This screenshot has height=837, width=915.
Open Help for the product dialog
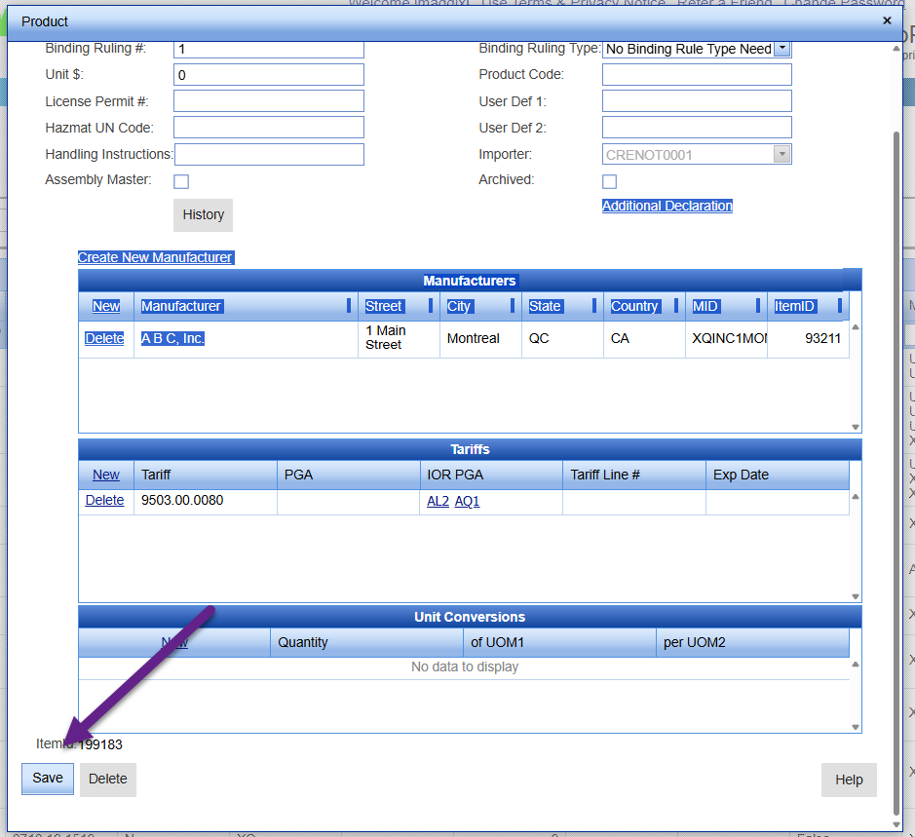pyautogui.click(x=849, y=780)
